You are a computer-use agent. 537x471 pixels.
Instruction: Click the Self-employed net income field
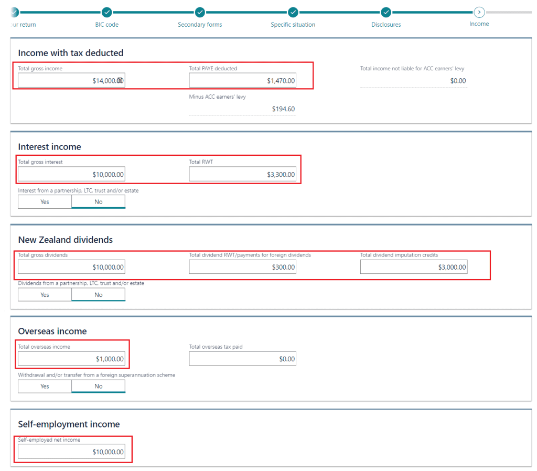[71, 452]
